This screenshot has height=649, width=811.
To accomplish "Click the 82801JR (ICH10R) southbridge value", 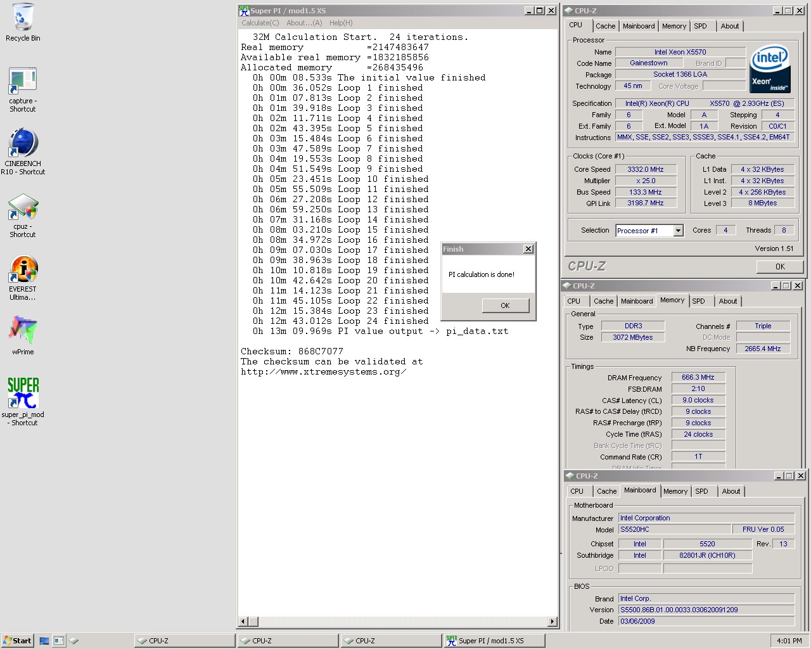I will (x=707, y=556).
